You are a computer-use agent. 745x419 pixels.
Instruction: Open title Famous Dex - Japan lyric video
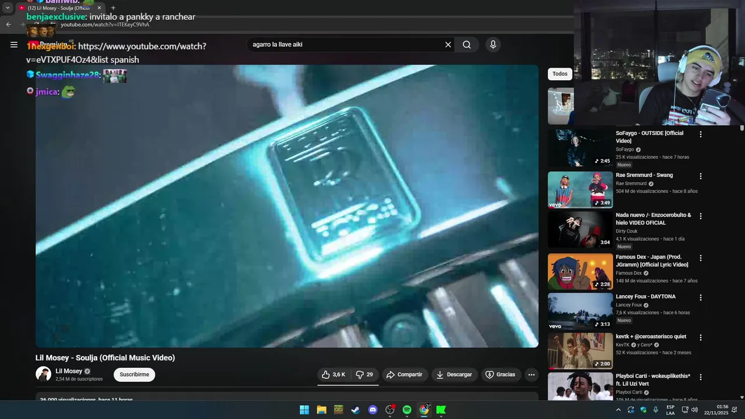pyautogui.click(x=652, y=261)
